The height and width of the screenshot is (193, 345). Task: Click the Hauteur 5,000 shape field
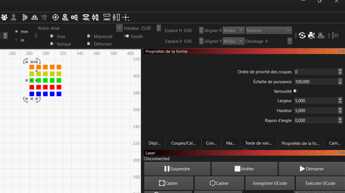316,110
